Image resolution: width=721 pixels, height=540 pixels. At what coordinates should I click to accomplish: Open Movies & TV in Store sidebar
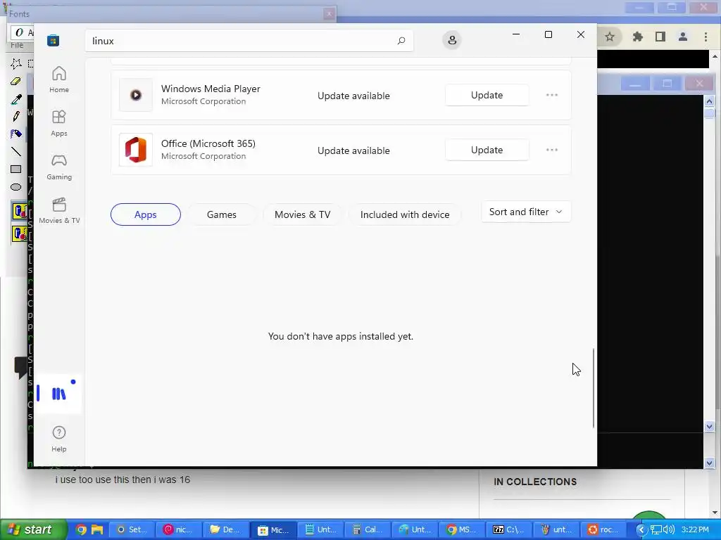coord(59,210)
